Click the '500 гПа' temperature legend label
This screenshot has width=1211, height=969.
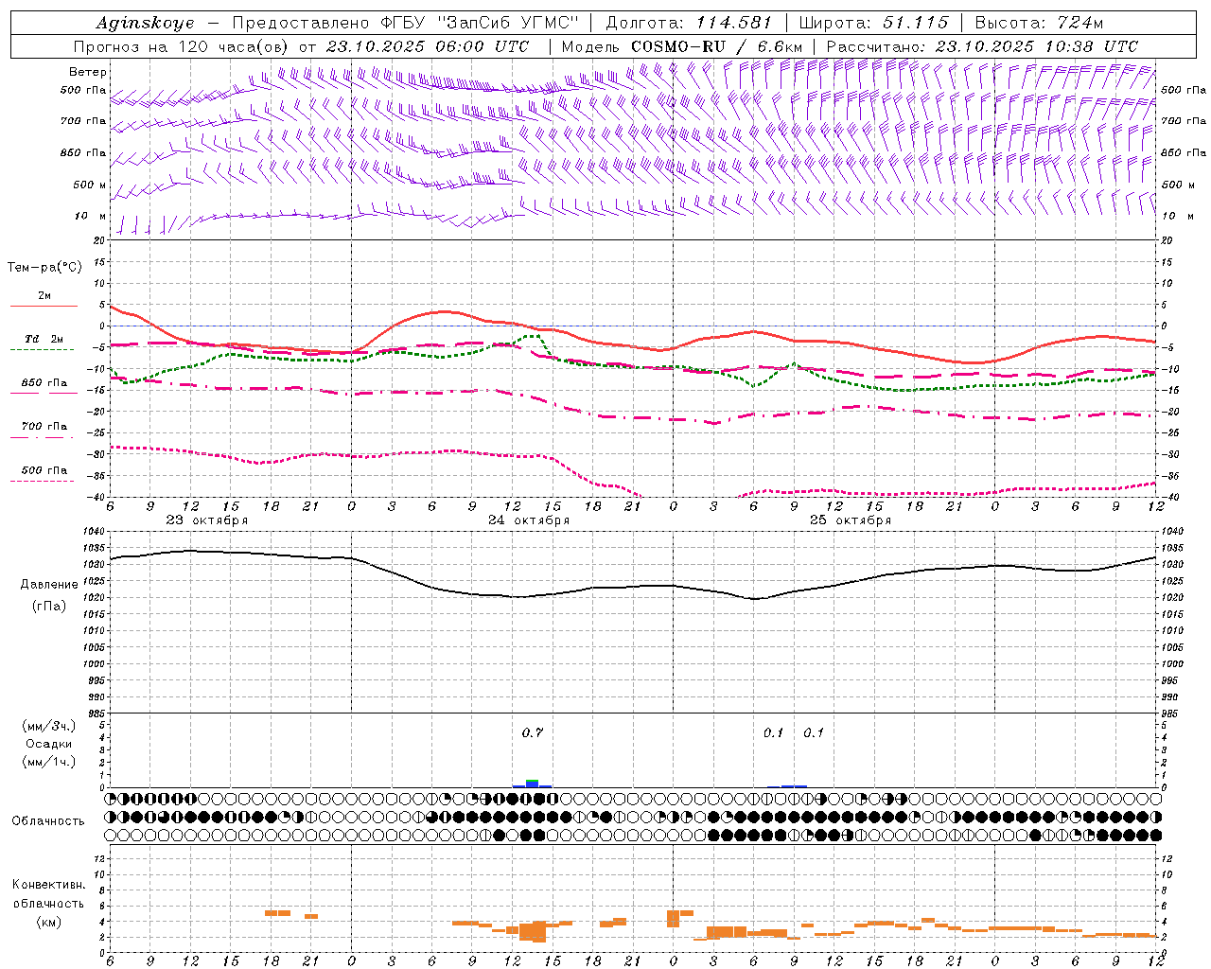44,470
